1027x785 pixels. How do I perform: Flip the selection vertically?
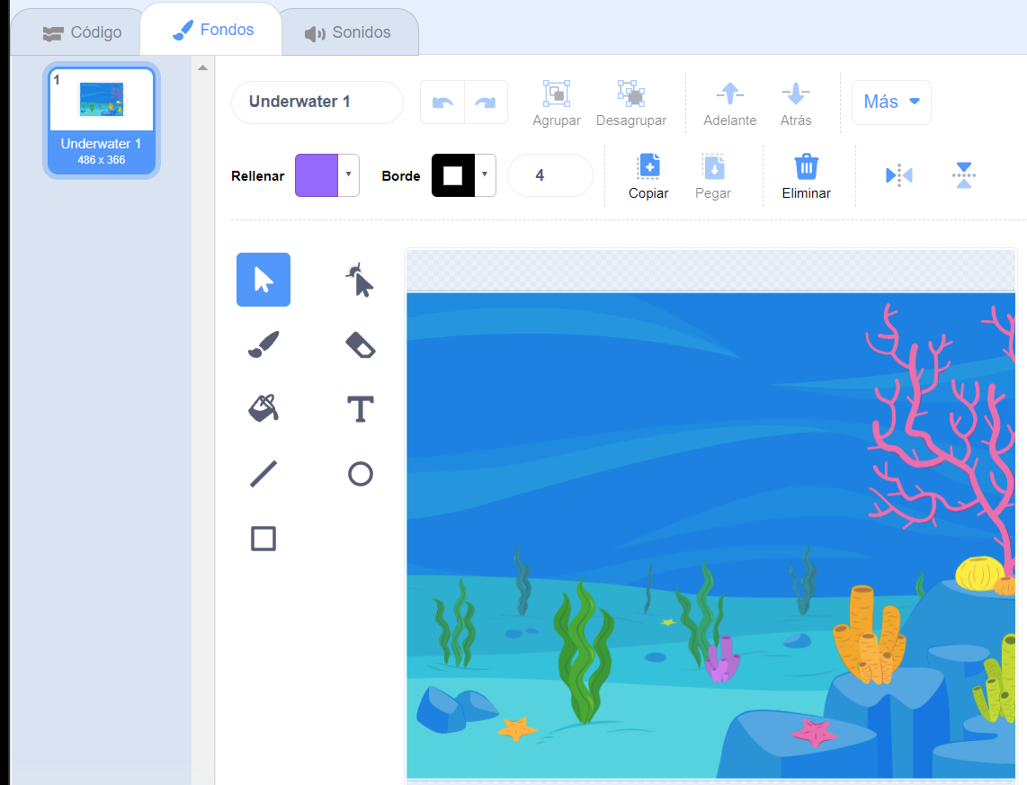[x=963, y=174]
